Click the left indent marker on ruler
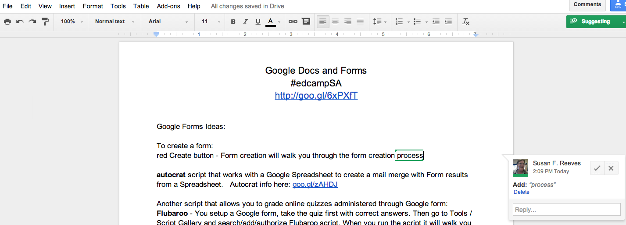 coord(156,34)
